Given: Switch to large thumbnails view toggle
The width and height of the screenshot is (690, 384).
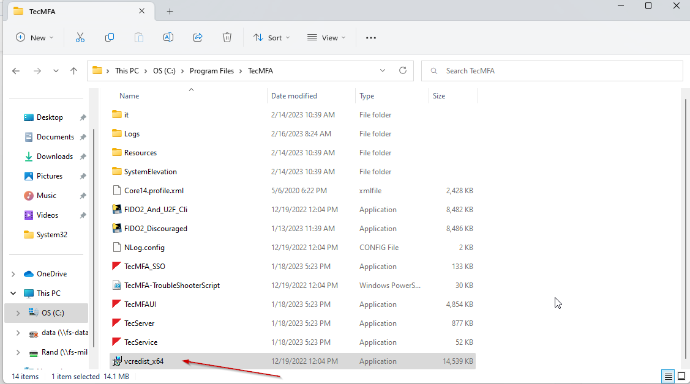Looking at the screenshot, I should [x=681, y=376].
